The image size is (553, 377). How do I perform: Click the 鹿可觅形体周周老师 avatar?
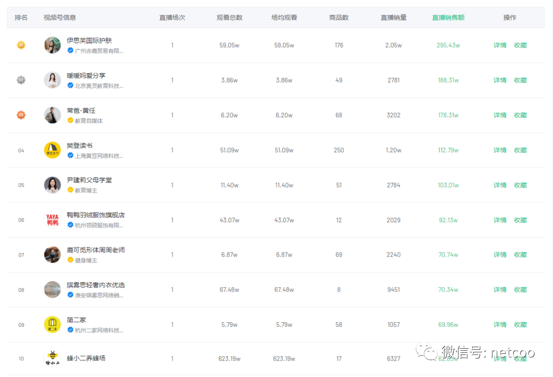coord(52,255)
